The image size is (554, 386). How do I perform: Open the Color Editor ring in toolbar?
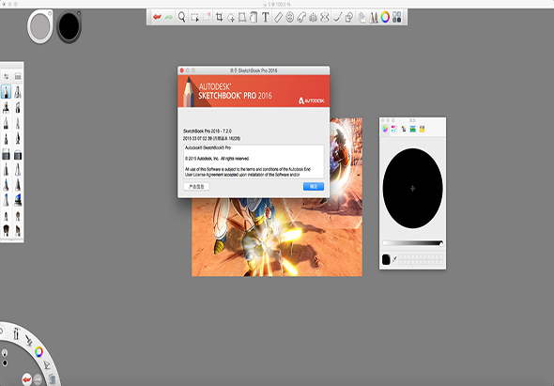(x=385, y=17)
